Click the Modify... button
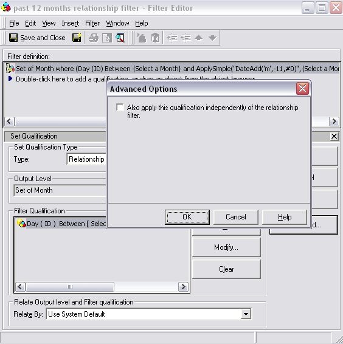 coord(226,247)
